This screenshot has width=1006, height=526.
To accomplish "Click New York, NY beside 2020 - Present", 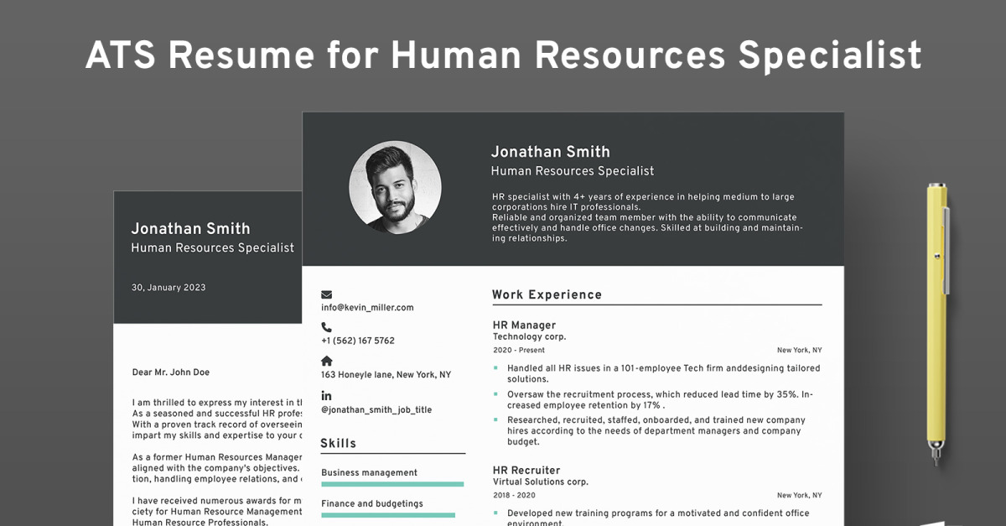I will [799, 351].
